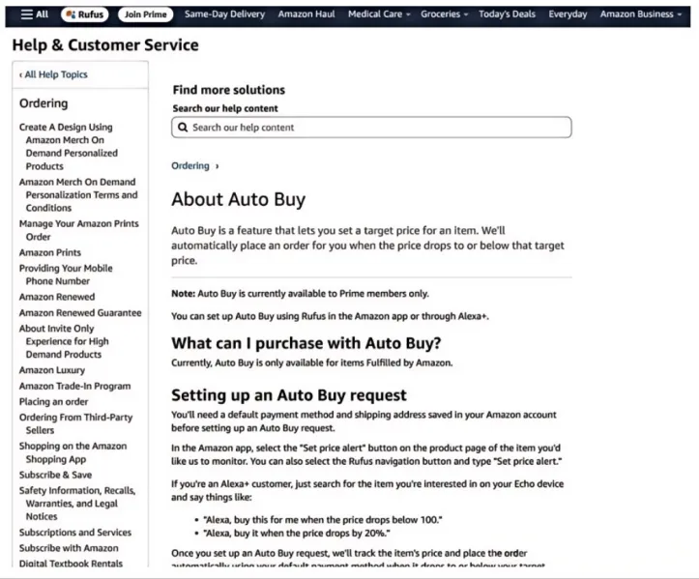The image size is (699, 579).
Task: Open Amazon Merch On Demand Personalization Terms
Action: pos(78,195)
